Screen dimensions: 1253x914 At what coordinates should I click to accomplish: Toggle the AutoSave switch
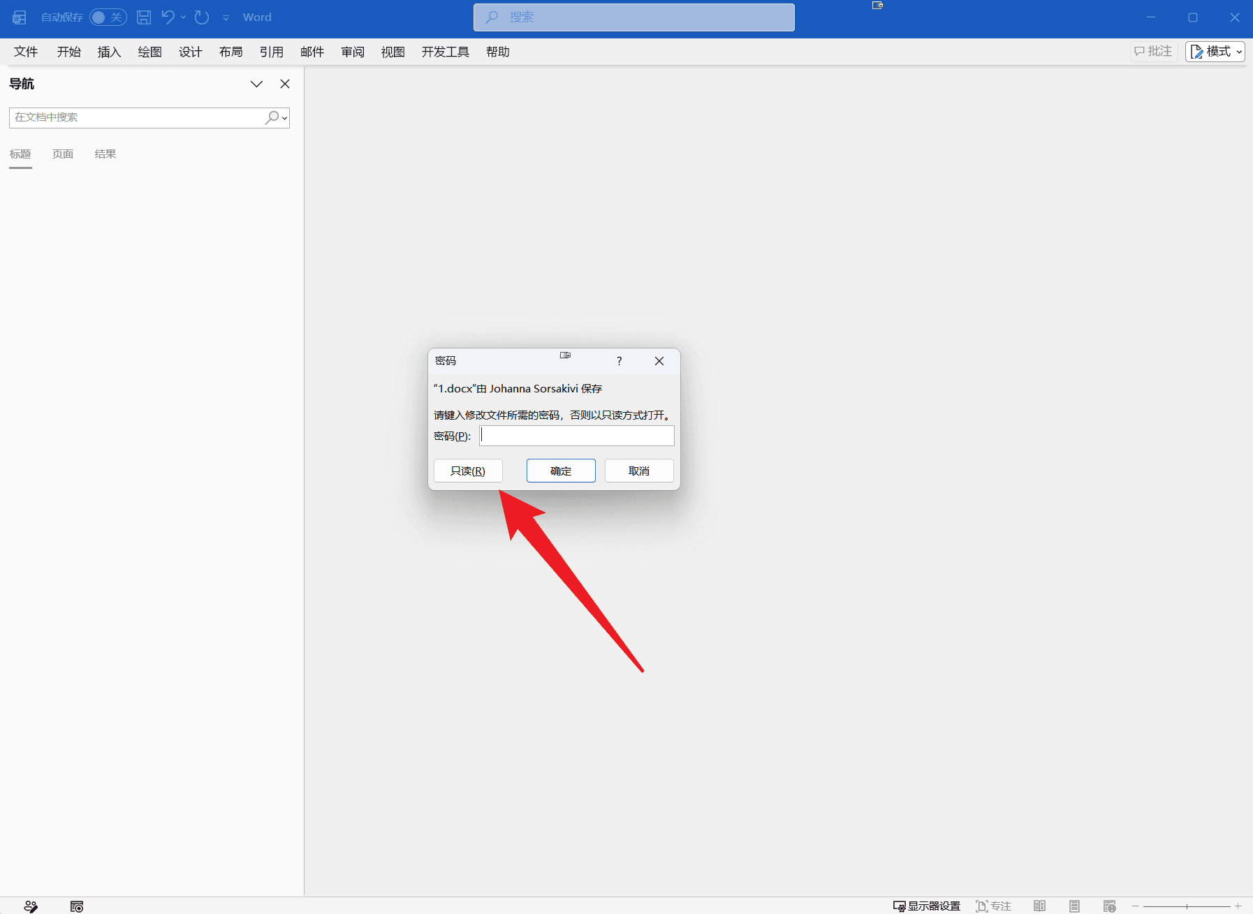[x=108, y=17]
